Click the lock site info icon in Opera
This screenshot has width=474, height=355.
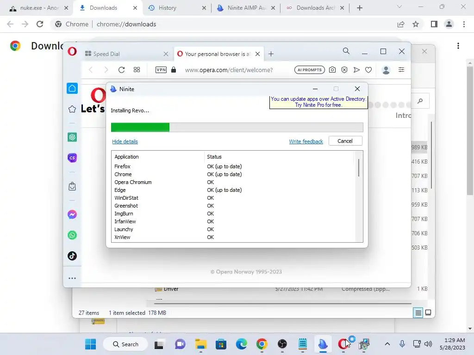(174, 70)
